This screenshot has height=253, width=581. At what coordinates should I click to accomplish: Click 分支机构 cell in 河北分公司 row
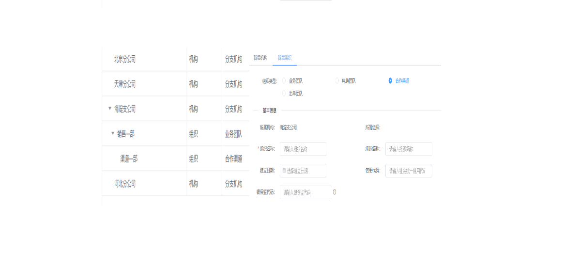point(234,184)
